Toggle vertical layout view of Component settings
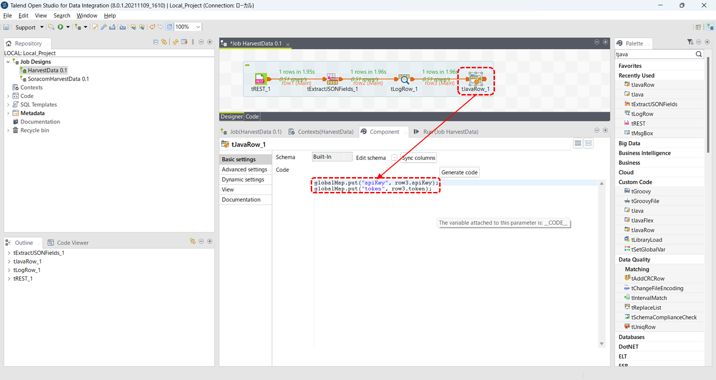716x380 pixels. 588,143
